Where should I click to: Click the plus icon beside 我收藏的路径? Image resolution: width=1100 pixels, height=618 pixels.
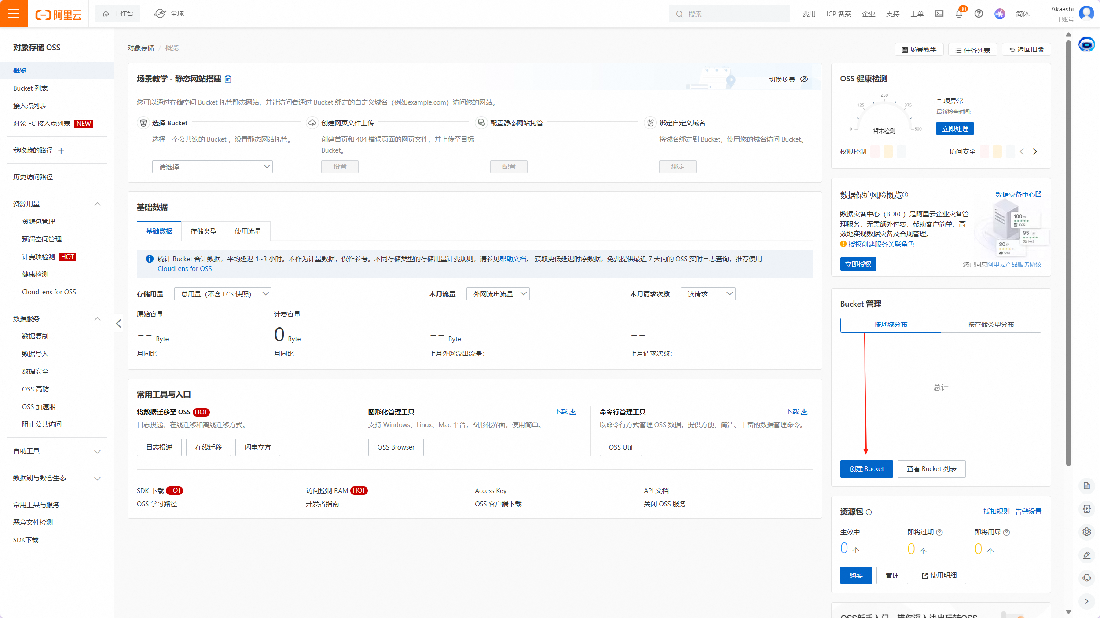[61, 151]
